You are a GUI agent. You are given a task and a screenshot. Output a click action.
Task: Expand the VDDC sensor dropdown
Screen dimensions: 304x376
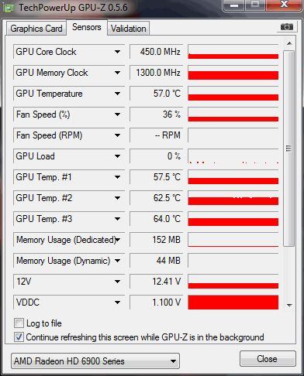(x=117, y=303)
